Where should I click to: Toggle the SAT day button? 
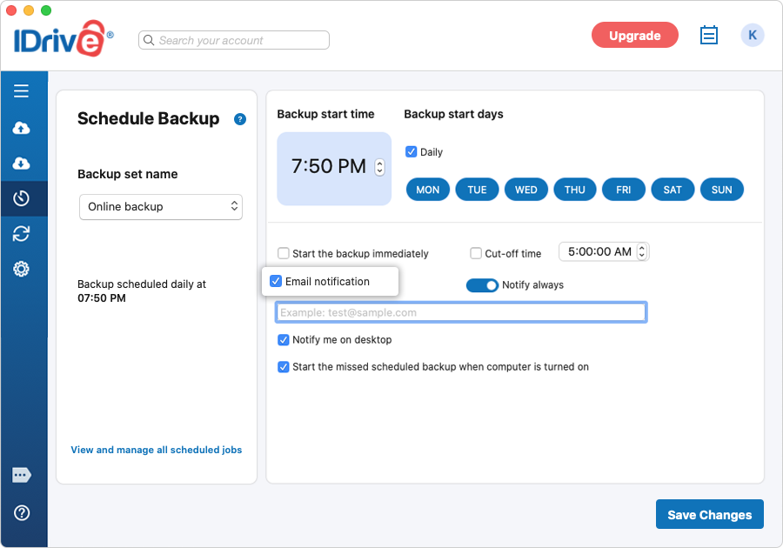click(673, 190)
